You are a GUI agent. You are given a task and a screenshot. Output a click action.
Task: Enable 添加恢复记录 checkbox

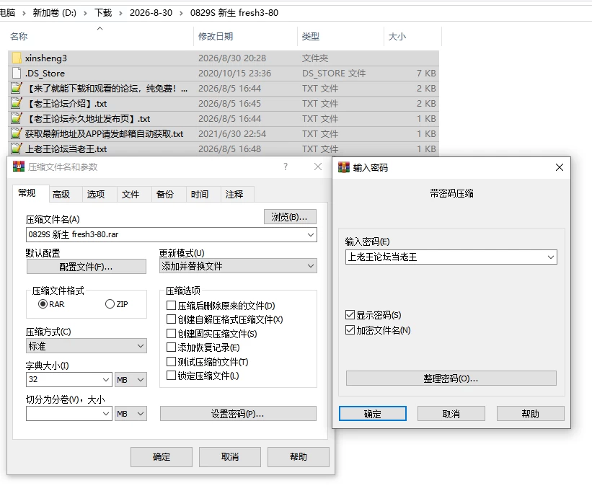pos(171,347)
